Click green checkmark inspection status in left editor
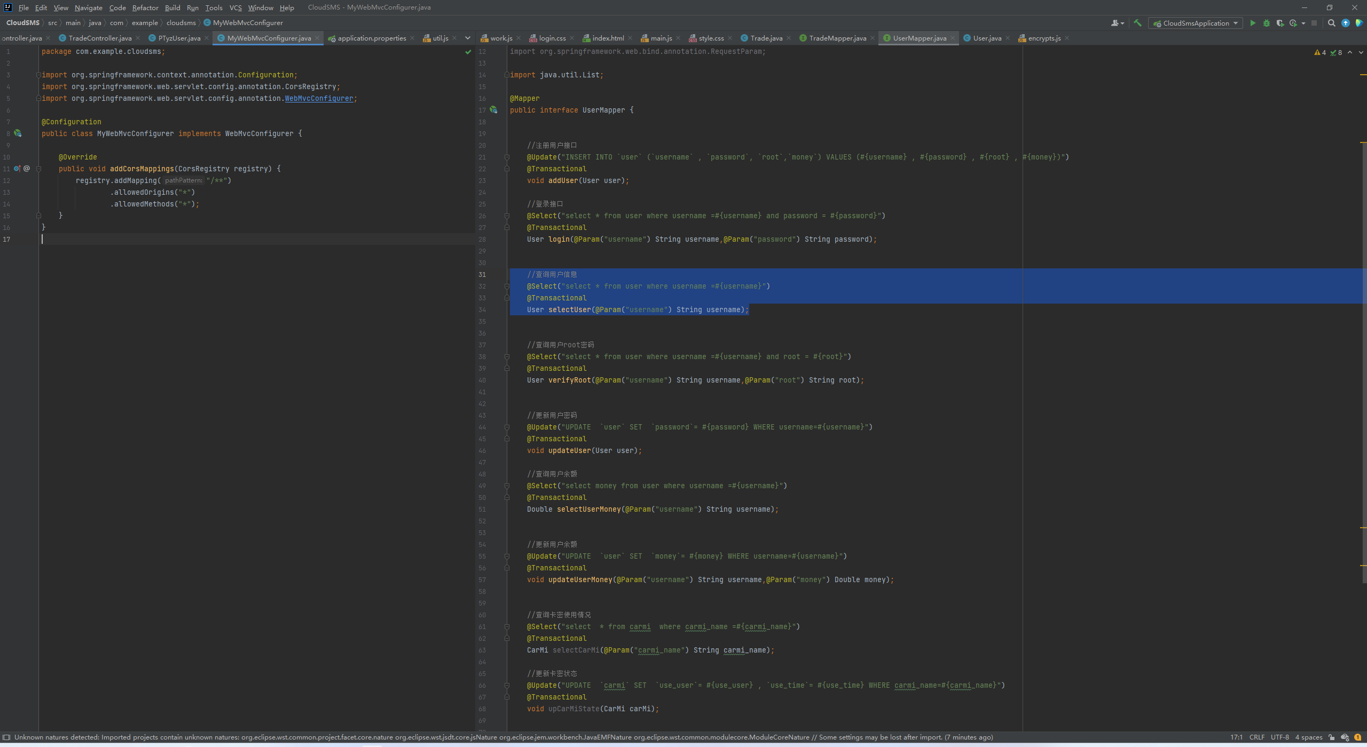This screenshot has width=1367, height=747. pos(468,52)
